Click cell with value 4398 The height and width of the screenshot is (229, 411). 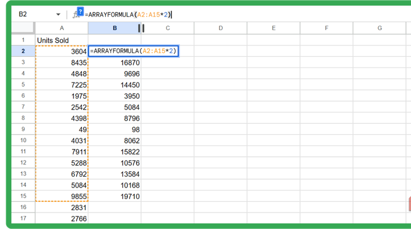(62, 118)
